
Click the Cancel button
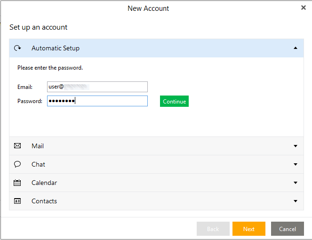[x=287, y=229]
